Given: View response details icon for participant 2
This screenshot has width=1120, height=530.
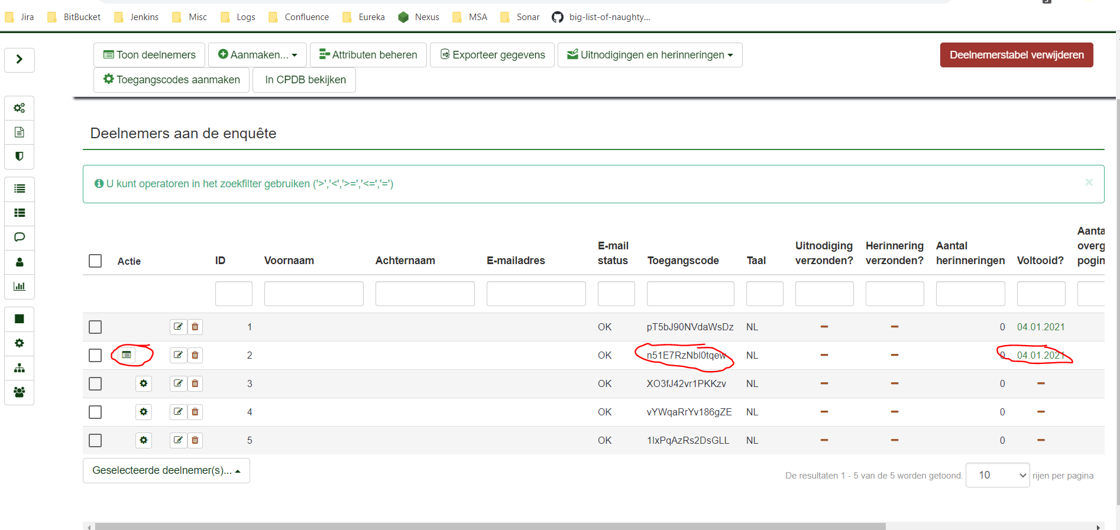Looking at the screenshot, I should (x=127, y=355).
